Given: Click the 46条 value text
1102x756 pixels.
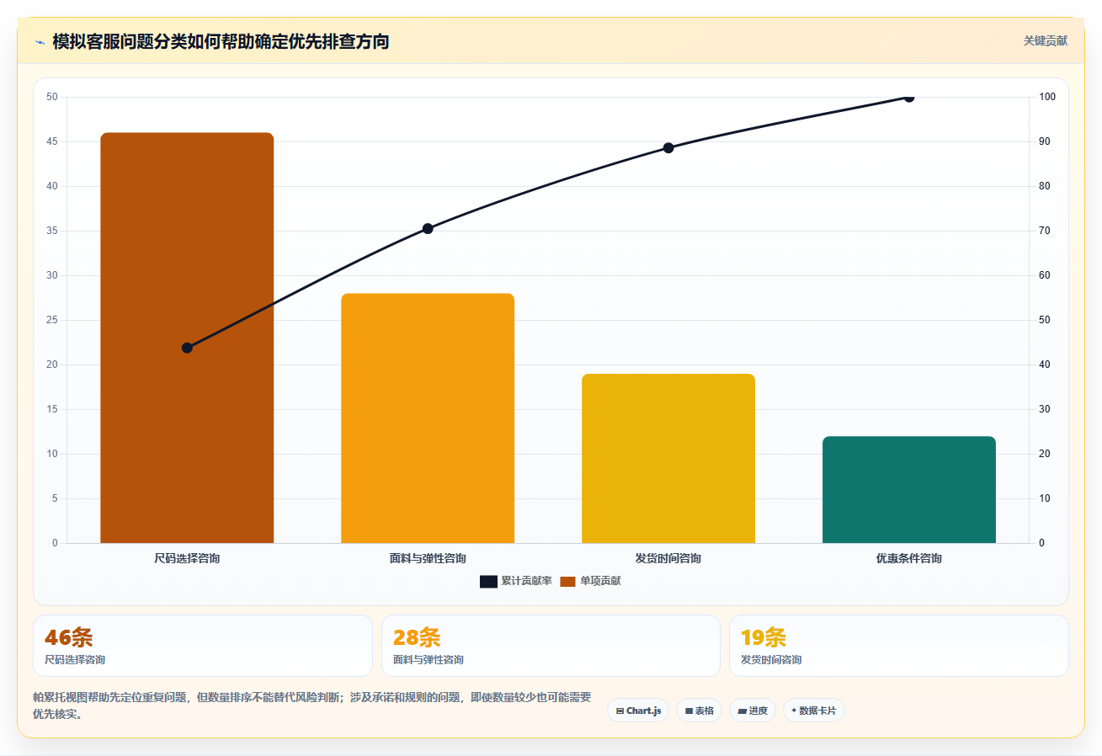Looking at the screenshot, I should [69, 637].
